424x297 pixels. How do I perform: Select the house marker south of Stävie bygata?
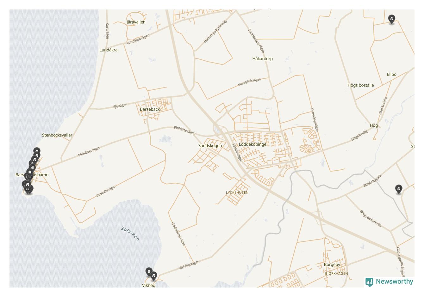(x=399, y=189)
